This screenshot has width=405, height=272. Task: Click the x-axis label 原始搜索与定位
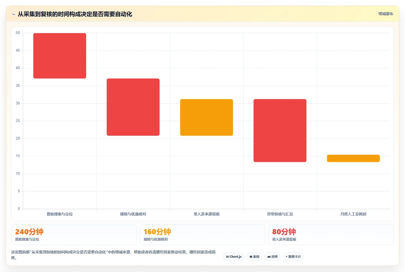[60, 214]
